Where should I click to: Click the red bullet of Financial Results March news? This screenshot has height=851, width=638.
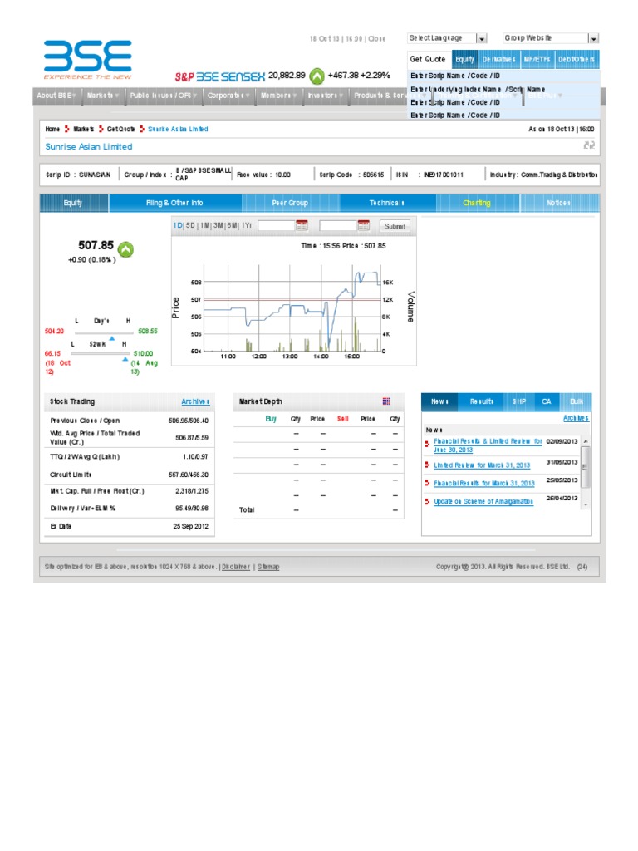click(x=428, y=483)
